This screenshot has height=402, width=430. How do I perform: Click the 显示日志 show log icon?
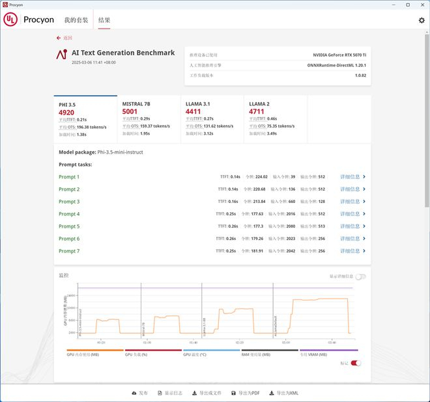(x=159, y=393)
